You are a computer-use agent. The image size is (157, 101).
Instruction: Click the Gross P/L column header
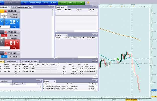[71, 64]
